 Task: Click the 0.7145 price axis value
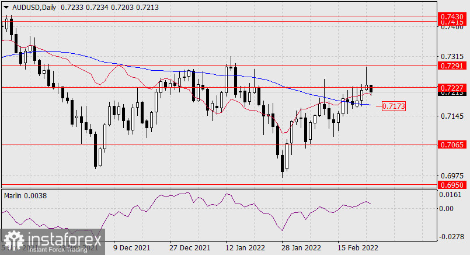point(451,116)
